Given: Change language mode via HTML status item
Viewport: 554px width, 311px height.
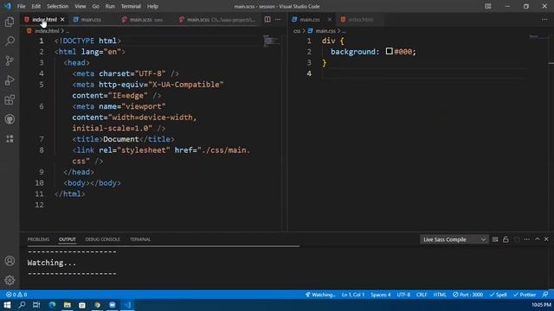Looking at the screenshot, I should 440,295.
